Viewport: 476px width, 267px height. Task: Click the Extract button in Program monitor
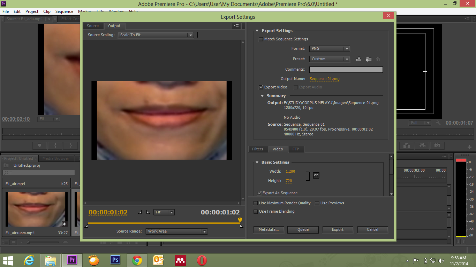pos(422,146)
